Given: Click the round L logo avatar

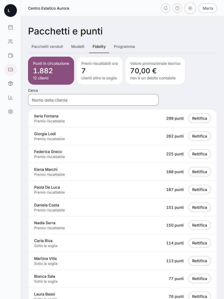Looking at the screenshot, I should pyautogui.click(x=10, y=11).
